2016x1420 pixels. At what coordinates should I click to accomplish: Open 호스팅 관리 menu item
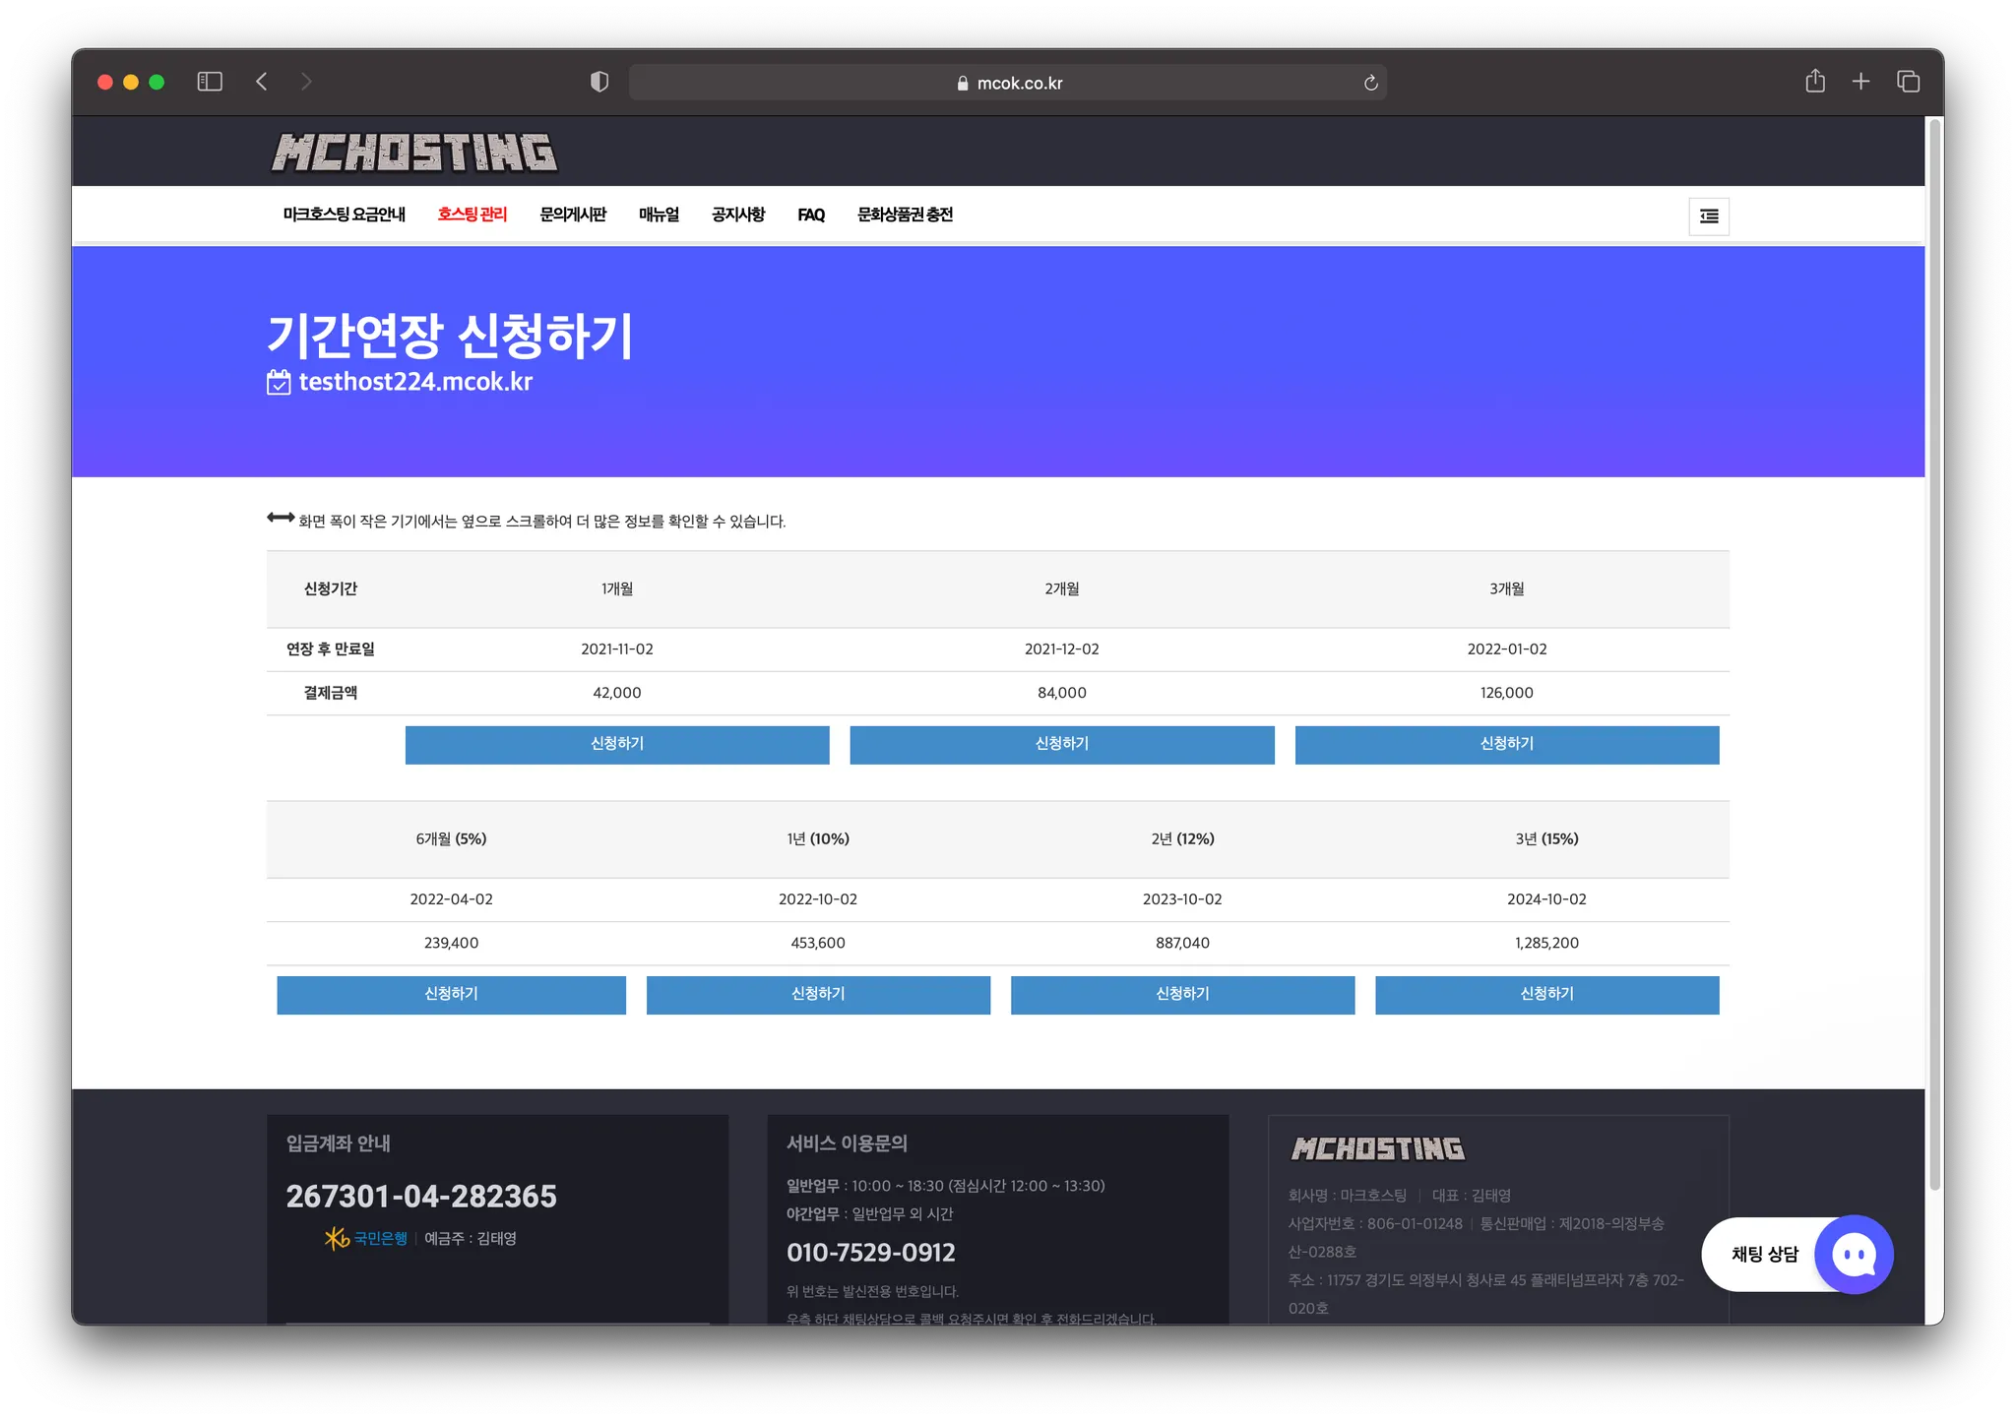click(472, 215)
